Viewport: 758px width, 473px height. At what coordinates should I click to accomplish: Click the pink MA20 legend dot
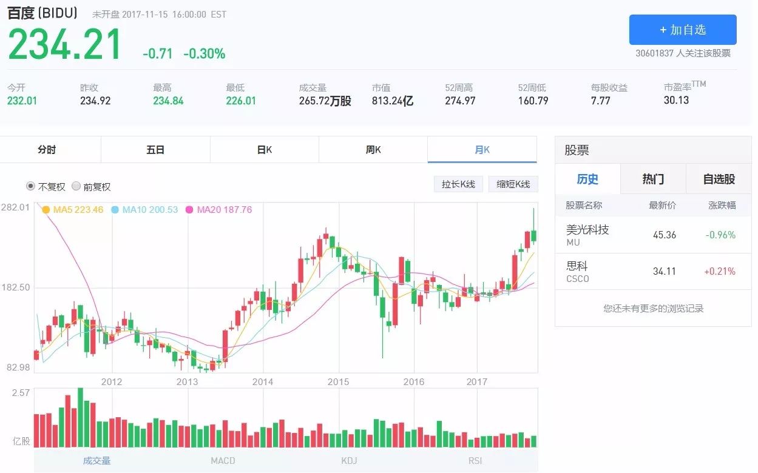tap(189, 210)
